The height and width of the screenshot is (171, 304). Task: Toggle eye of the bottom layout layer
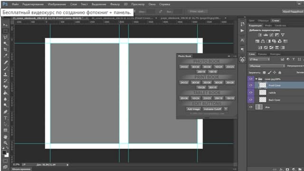251,107
